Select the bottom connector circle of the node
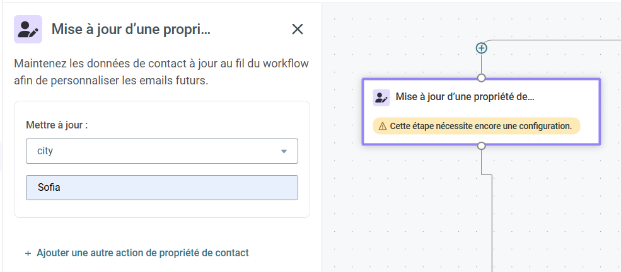 point(481,146)
